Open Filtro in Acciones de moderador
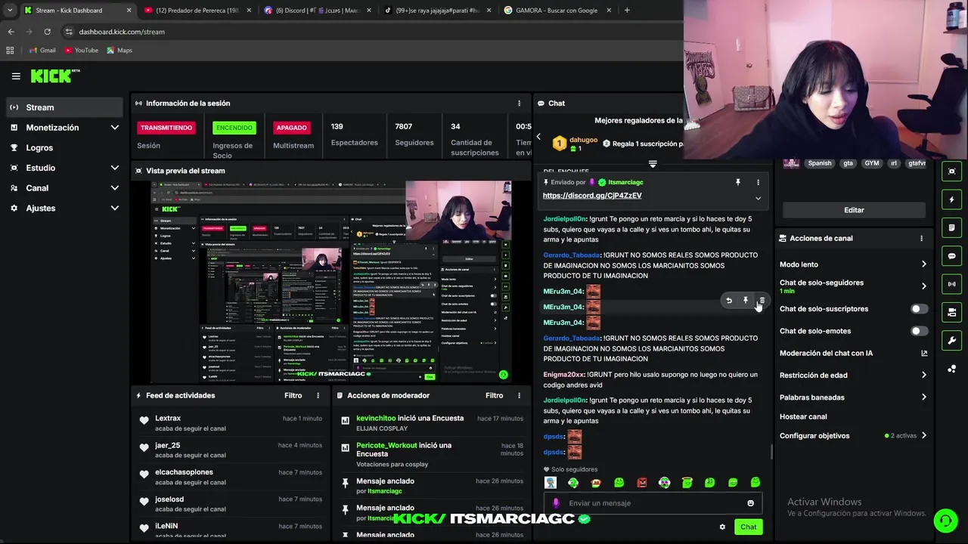The height and width of the screenshot is (544, 968). 494,395
